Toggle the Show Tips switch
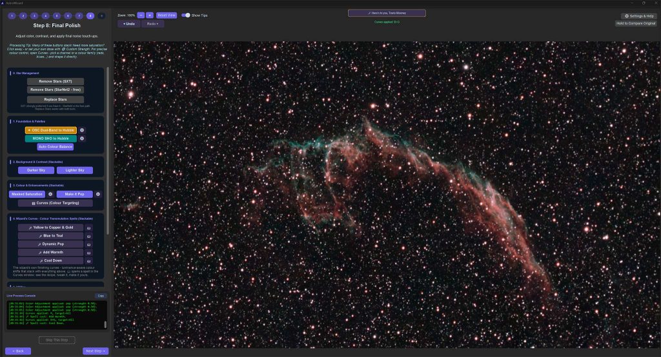661x357 pixels. click(185, 15)
